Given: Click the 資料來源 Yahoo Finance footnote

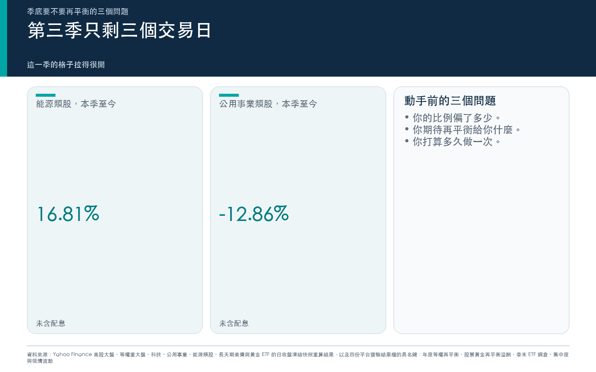Looking at the screenshot, I should point(298,357).
